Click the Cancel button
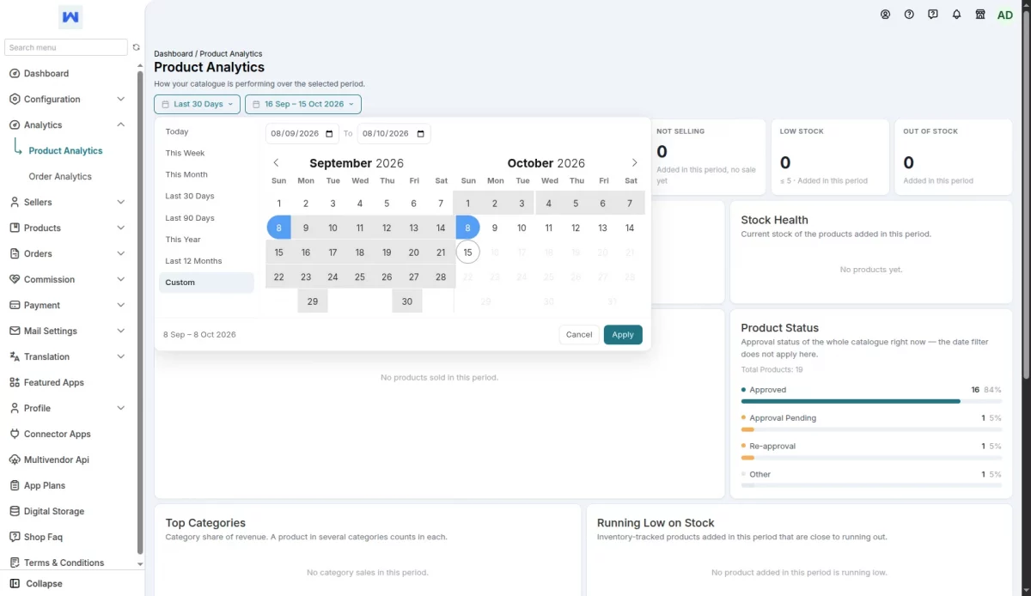The height and width of the screenshot is (596, 1031). 579,335
